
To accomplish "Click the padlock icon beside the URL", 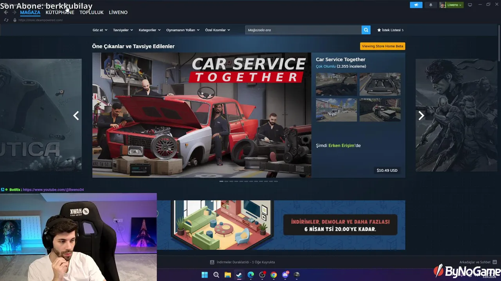I will (x=15, y=20).
